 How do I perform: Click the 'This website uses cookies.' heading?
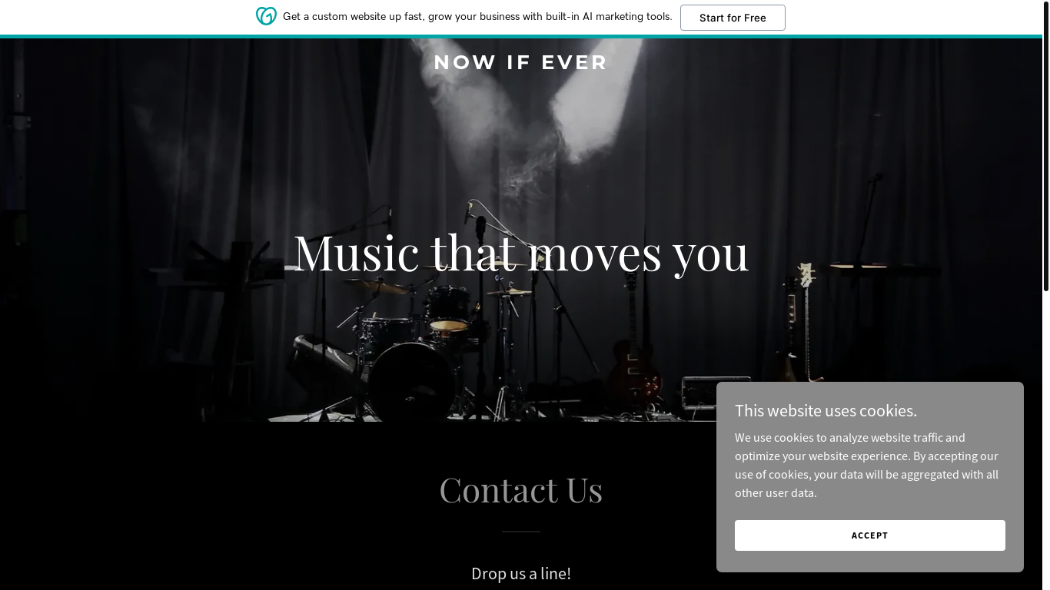click(x=826, y=410)
